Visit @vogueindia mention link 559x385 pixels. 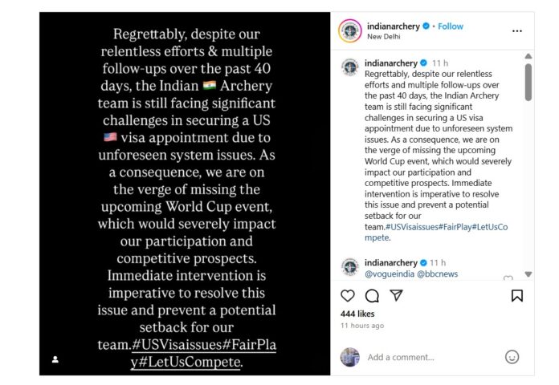click(x=390, y=274)
